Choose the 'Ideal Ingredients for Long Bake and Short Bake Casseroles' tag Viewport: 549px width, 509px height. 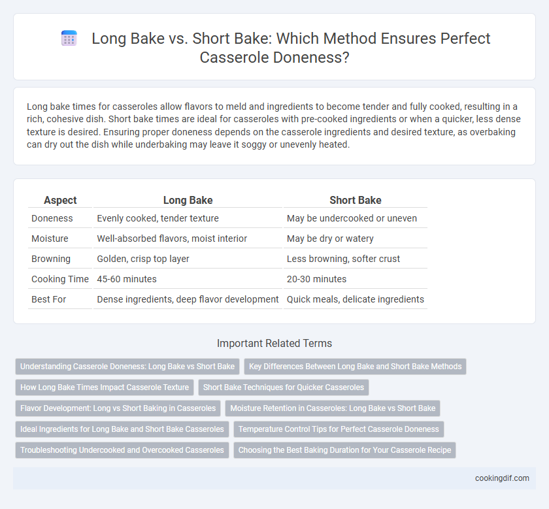[x=122, y=429]
